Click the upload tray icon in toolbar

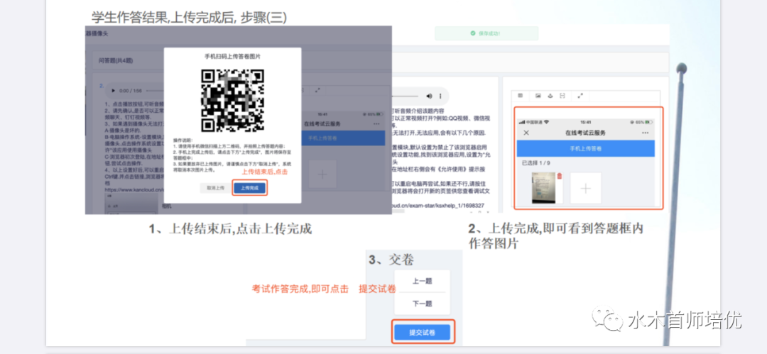(550, 96)
